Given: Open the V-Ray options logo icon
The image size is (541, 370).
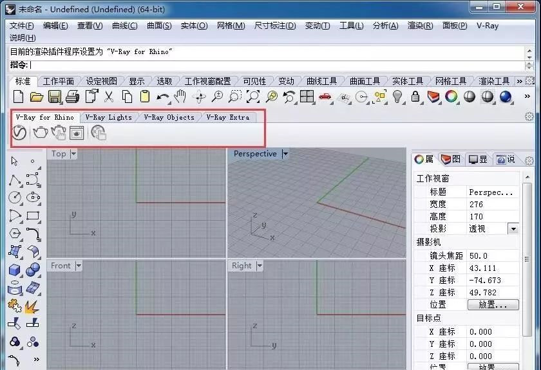Looking at the screenshot, I should [19, 133].
